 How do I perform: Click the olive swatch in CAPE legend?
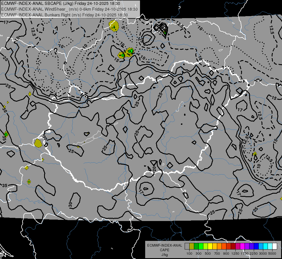click(x=192, y=246)
